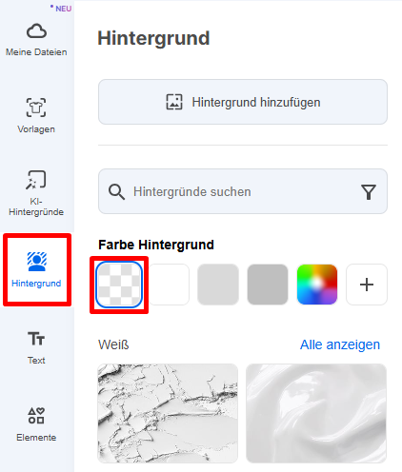Choose the medium gray color swatch
The image size is (402, 472).
(268, 285)
